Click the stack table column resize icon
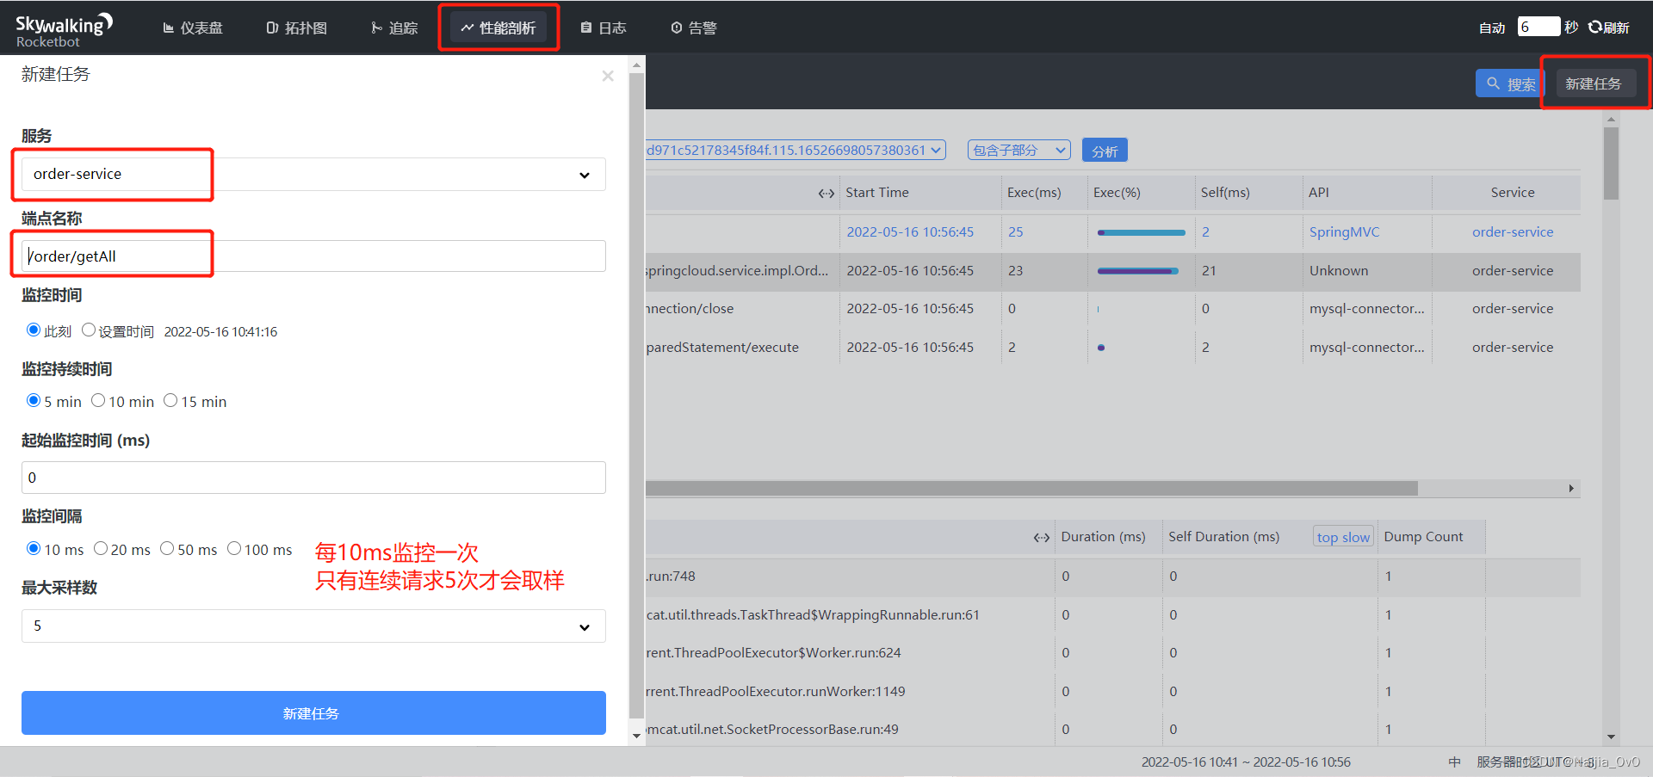The image size is (1653, 777). pyautogui.click(x=1041, y=537)
